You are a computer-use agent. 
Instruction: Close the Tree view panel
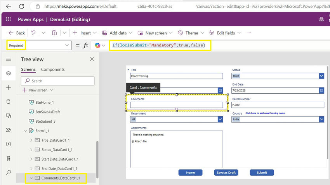pos(92,59)
